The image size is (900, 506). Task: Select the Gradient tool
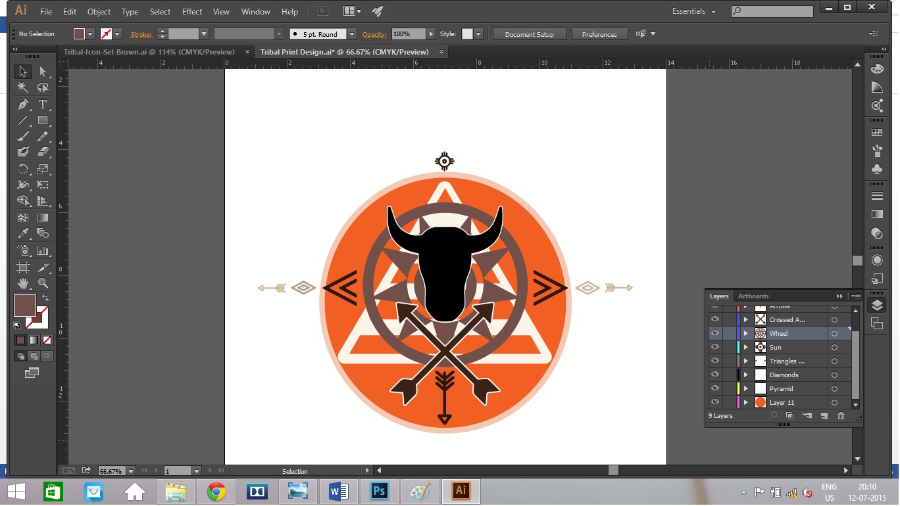43,218
